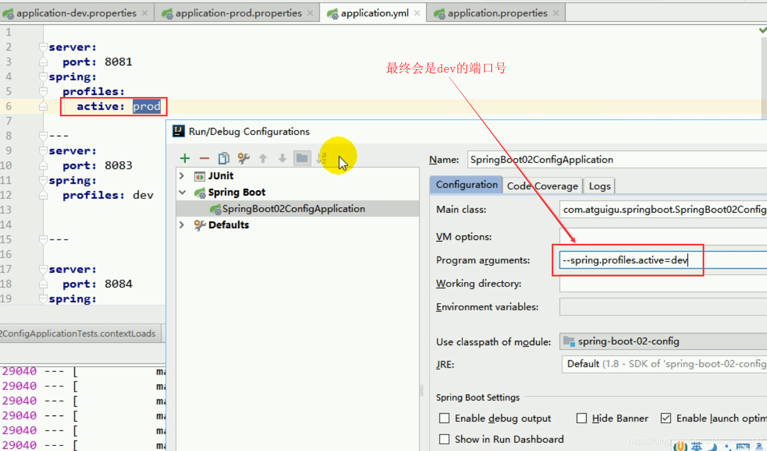Select SpringBoot02ConfigApplication in configuration tree
This screenshot has height=451, width=767.
[293, 209]
